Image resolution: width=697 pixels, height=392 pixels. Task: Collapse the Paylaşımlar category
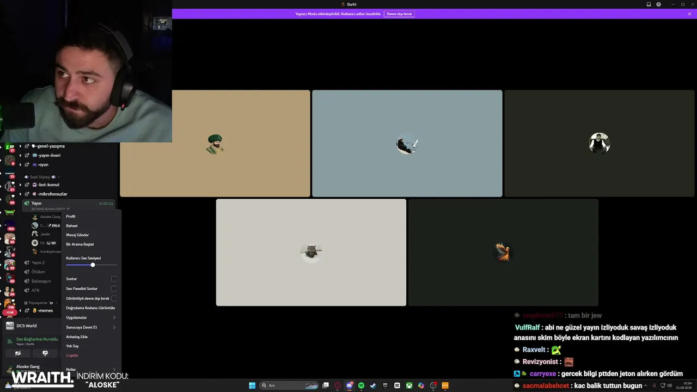point(41,303)
